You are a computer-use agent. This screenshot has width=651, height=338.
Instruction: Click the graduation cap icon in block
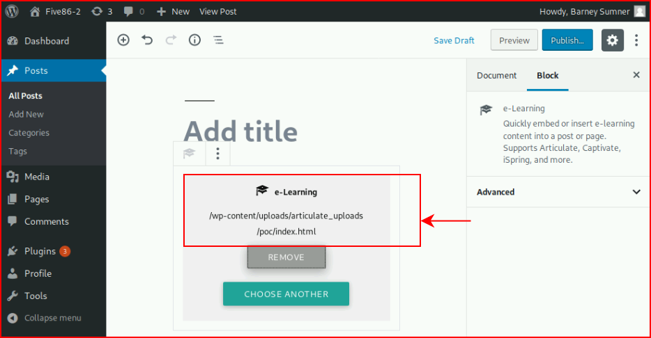tap(262, 191)
